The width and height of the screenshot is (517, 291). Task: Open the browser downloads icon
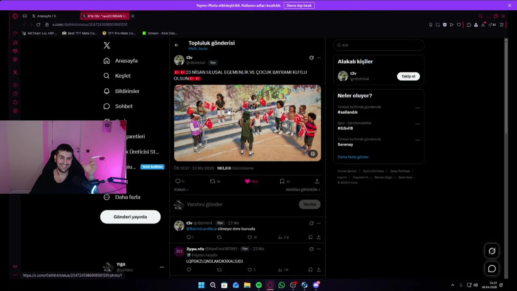tap(483, 25)
